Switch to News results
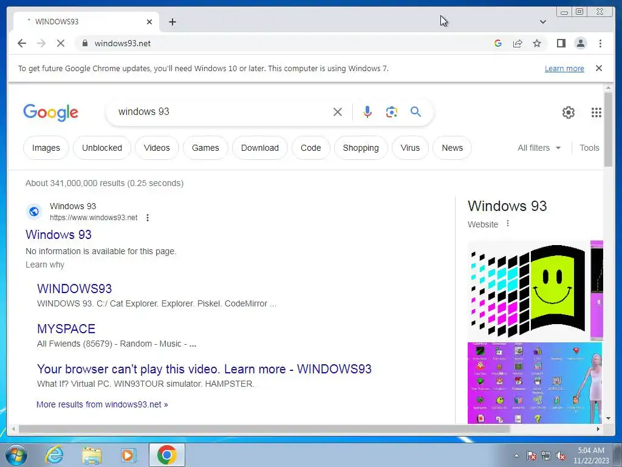The height and width of the screenshot is (467, 622). (x=452, y=148)
